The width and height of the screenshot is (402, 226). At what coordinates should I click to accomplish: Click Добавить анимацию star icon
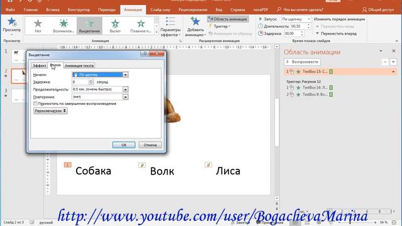pyautogui.click(x=195, y=21)
